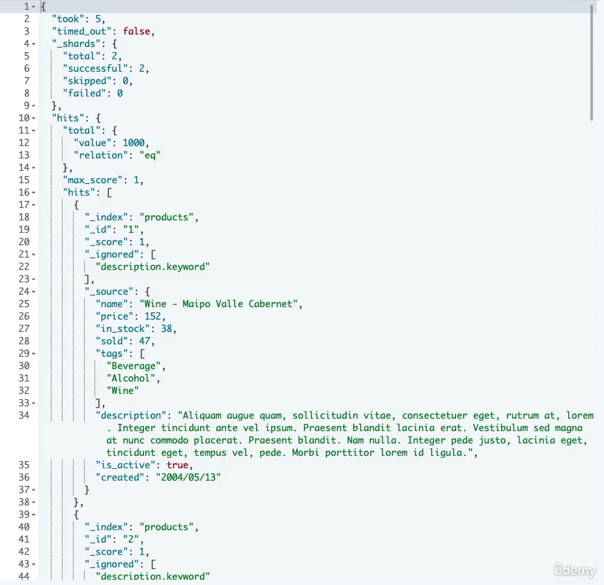Collapse the "_shards" object
This screenshot has height=585, width=604.
[x=33, y=43]
